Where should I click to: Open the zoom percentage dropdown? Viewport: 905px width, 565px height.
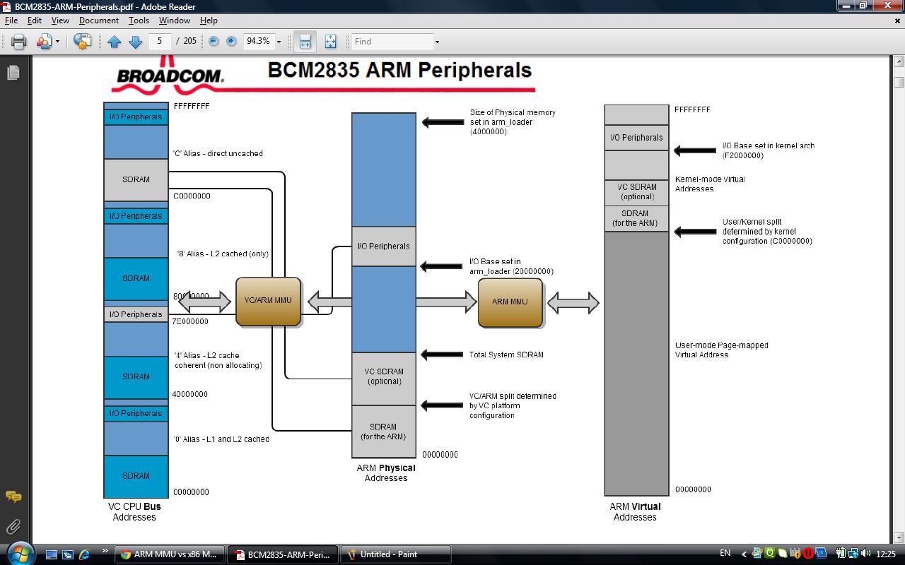point(278,41)
